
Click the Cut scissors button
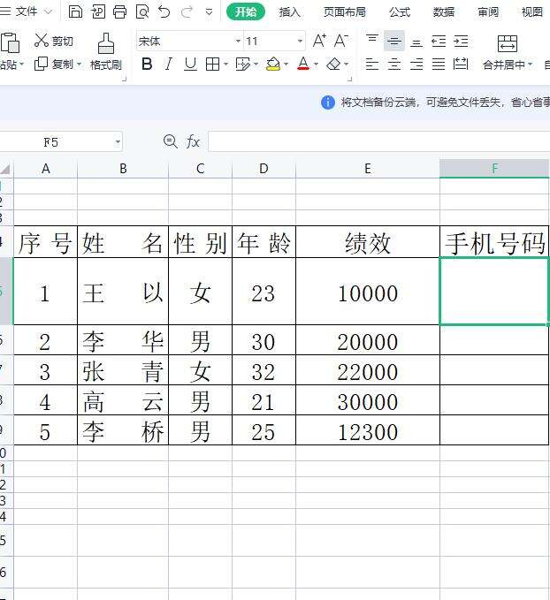pos(54,41)
